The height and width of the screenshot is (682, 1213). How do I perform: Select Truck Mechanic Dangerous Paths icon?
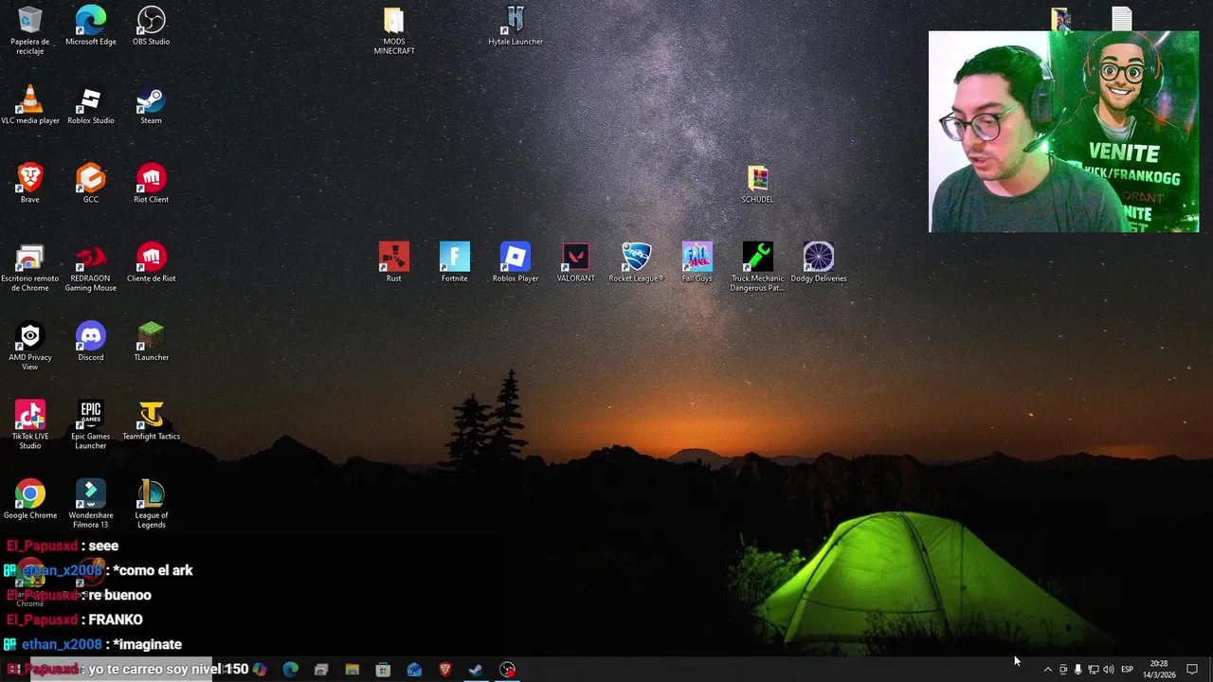point(758,267)
